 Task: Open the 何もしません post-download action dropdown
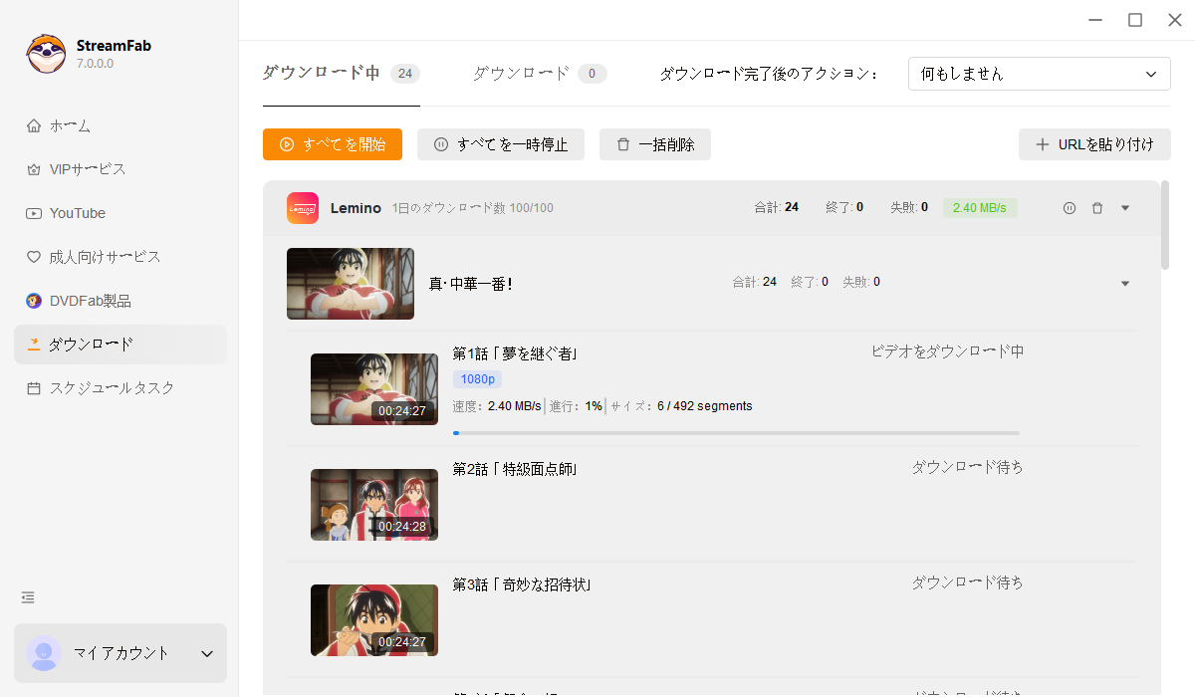[x=1039, y=74]
